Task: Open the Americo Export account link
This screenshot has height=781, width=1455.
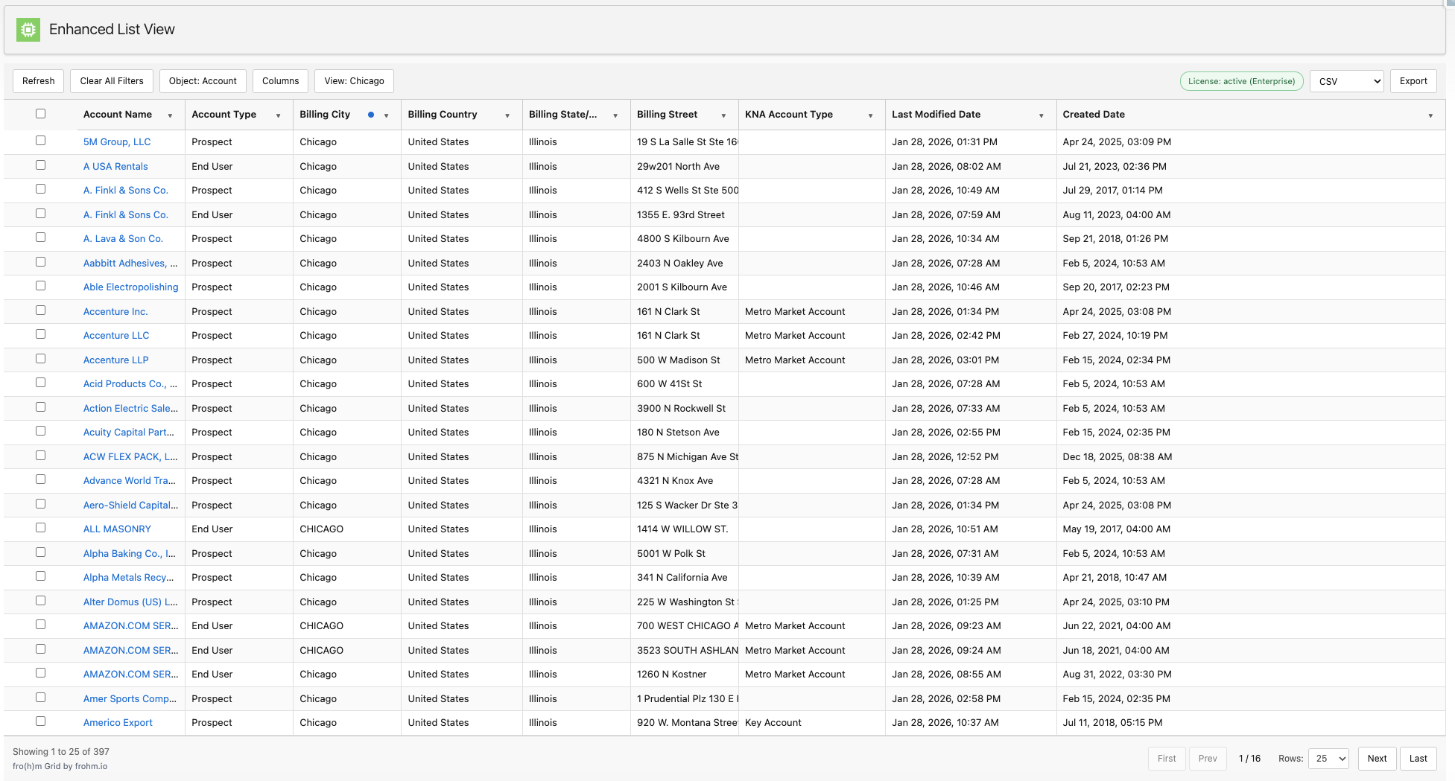Action: pos(118,723)
